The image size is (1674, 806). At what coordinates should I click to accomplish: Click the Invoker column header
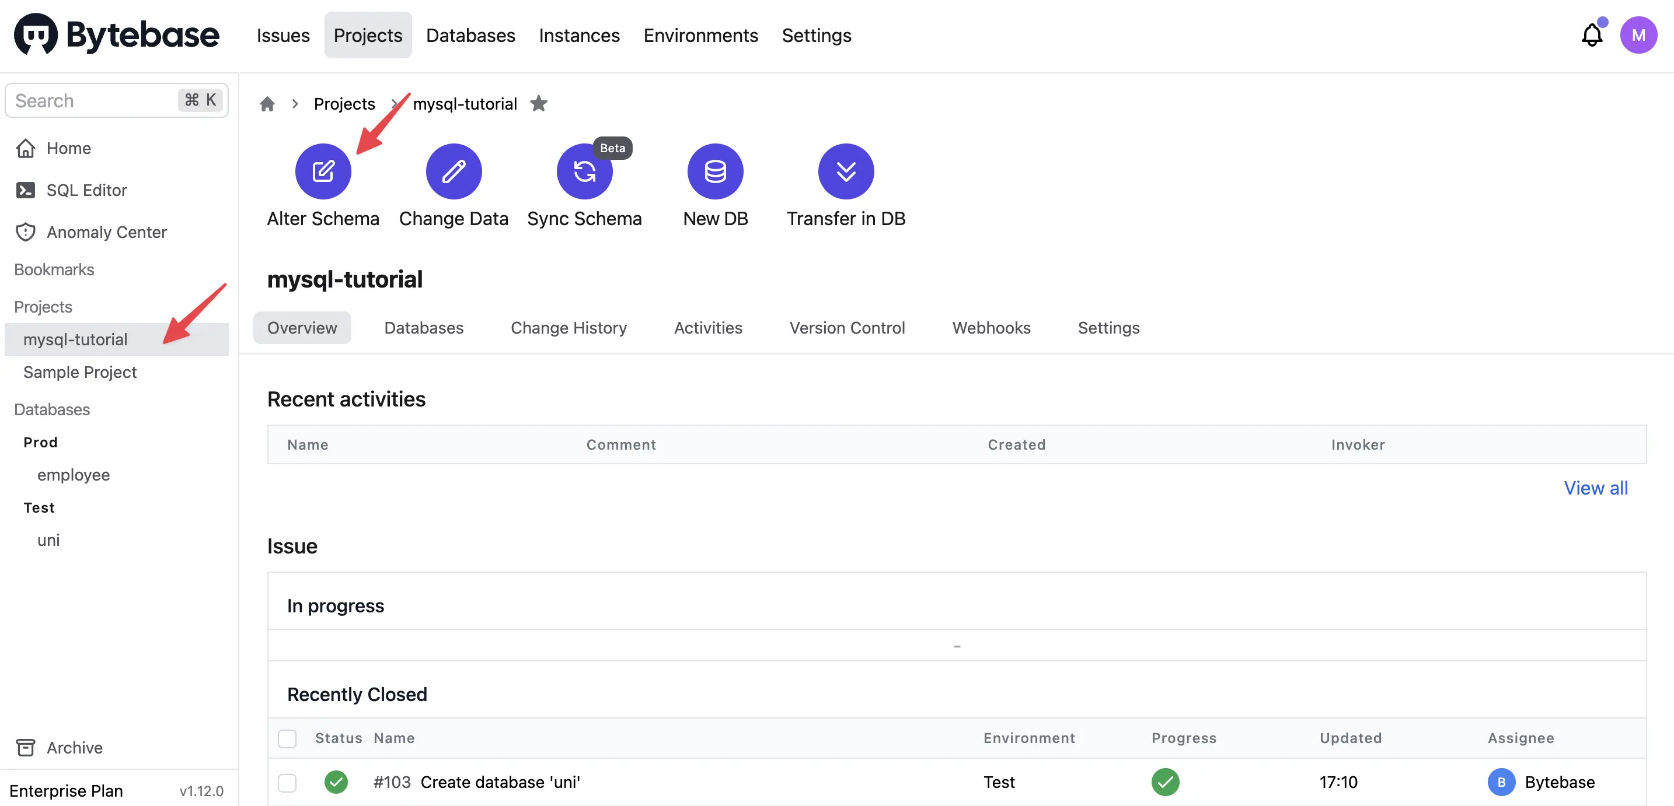coord(1358,445)
